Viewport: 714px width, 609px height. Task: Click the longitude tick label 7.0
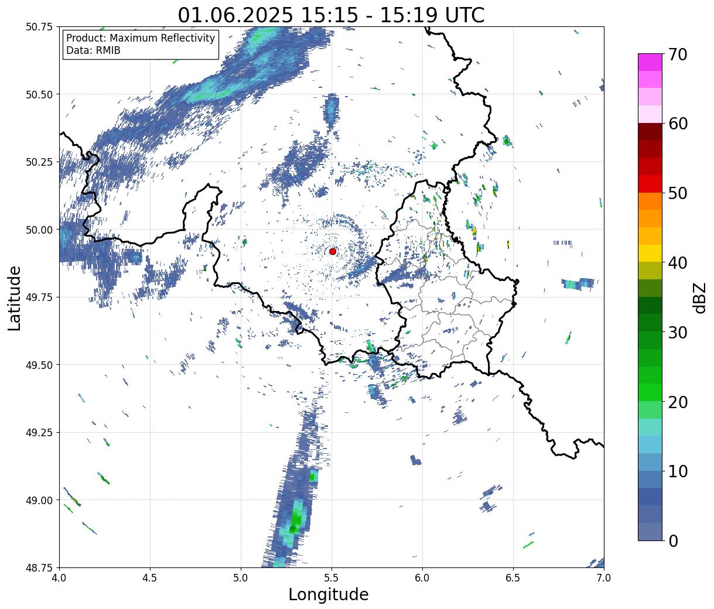(x=604, y=578)
